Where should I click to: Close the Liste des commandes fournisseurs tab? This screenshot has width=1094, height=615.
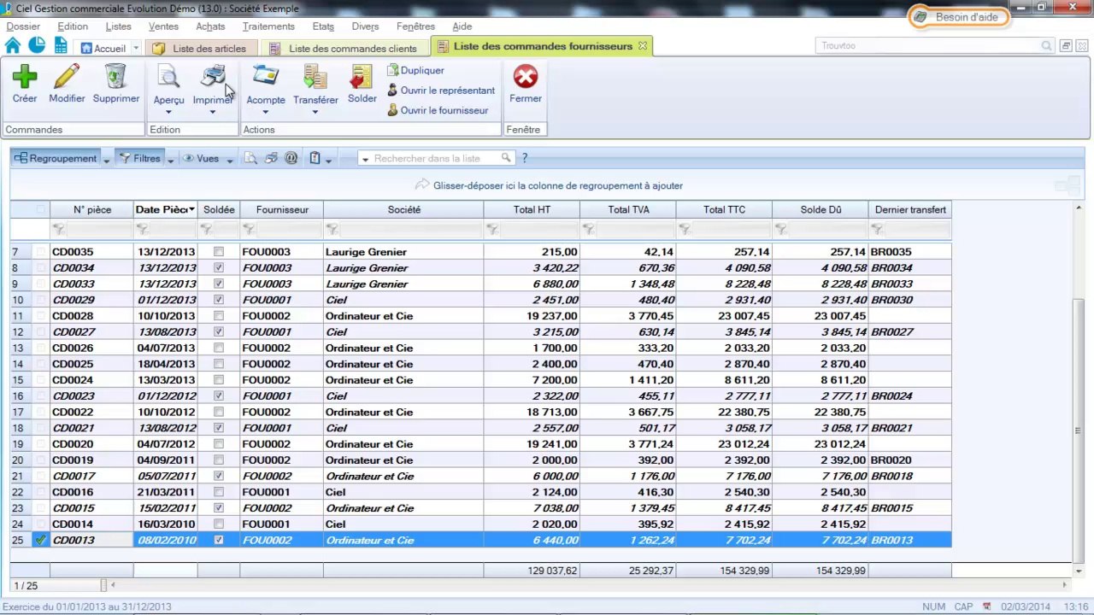(643, 45)
